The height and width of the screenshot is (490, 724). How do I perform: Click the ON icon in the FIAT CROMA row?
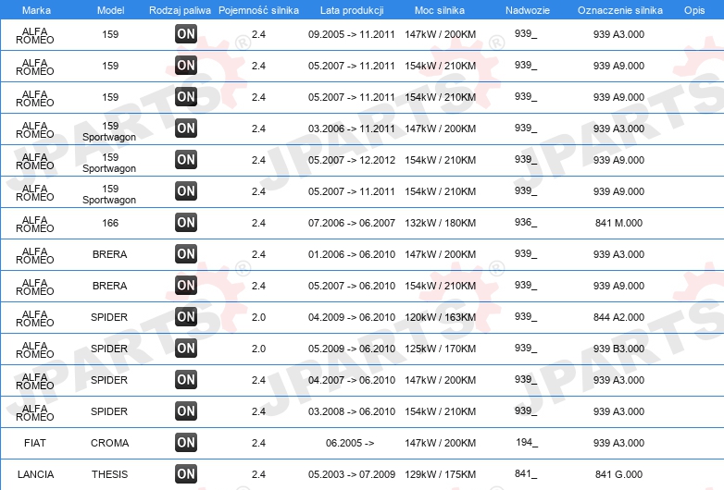tap(186, 443)
